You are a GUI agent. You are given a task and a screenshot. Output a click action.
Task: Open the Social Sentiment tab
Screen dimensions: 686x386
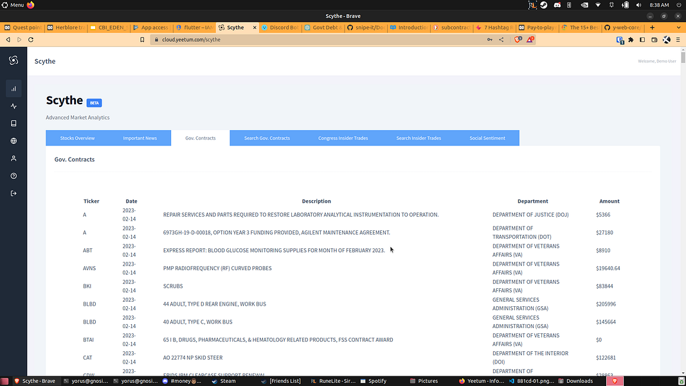[x=487, y=138]
